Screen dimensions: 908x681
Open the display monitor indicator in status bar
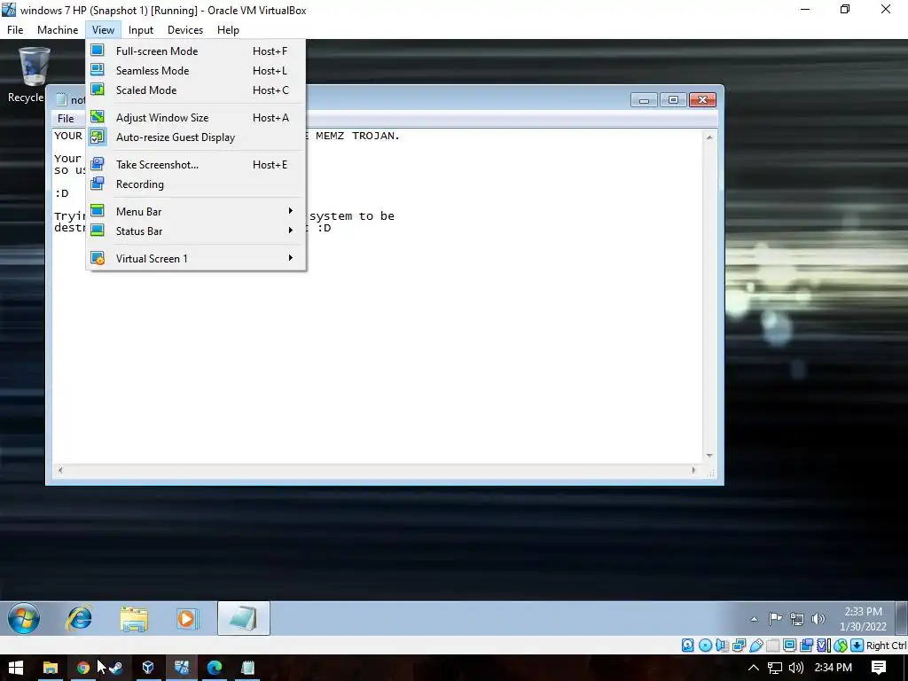(x=789, y=646)
